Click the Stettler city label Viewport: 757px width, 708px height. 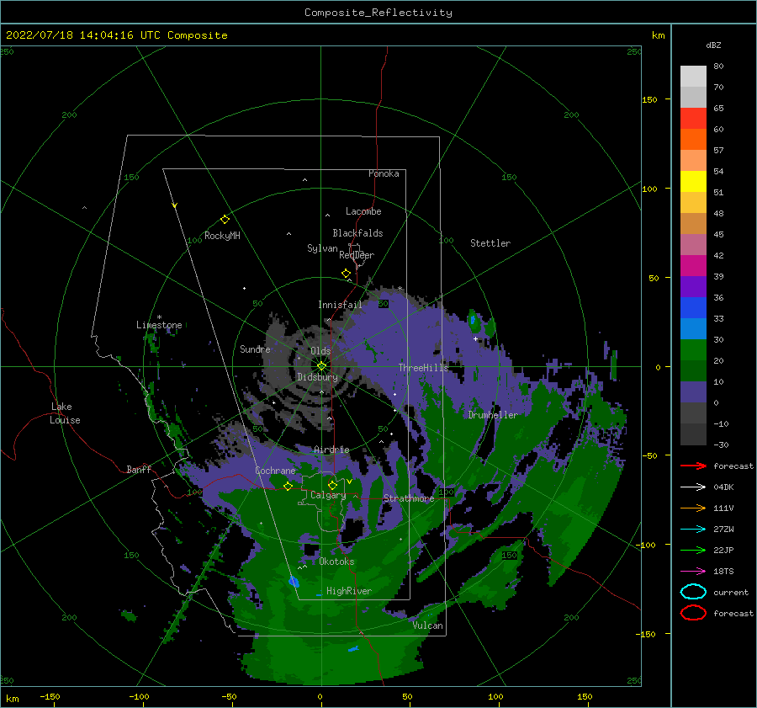[x=490, y=243]
